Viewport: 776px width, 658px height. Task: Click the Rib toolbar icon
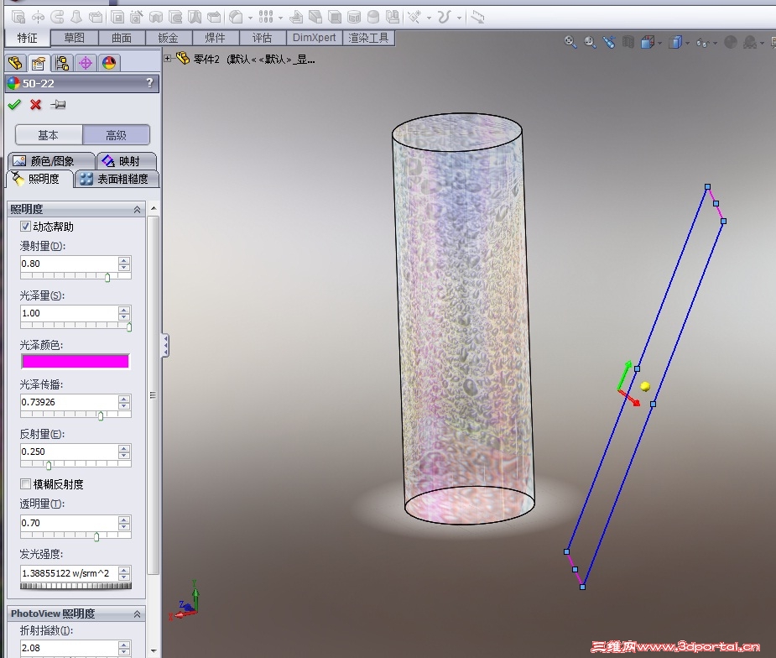296,18
